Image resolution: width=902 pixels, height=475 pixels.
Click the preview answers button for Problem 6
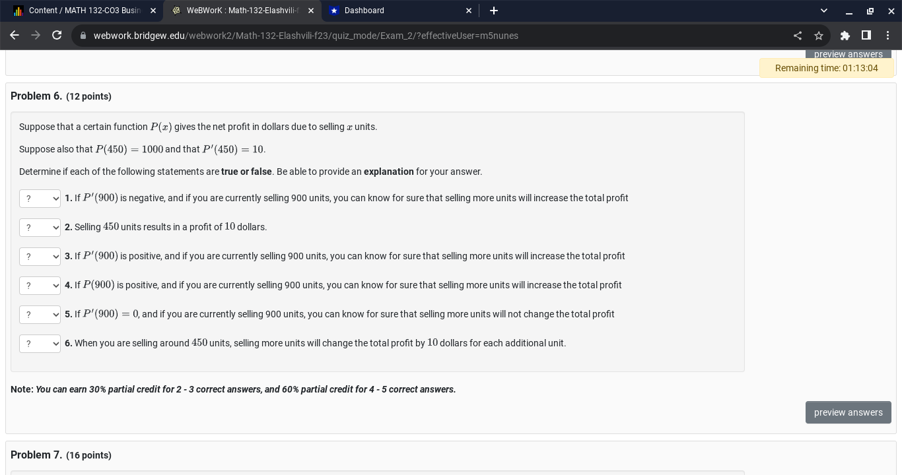(x=849, y=412)
